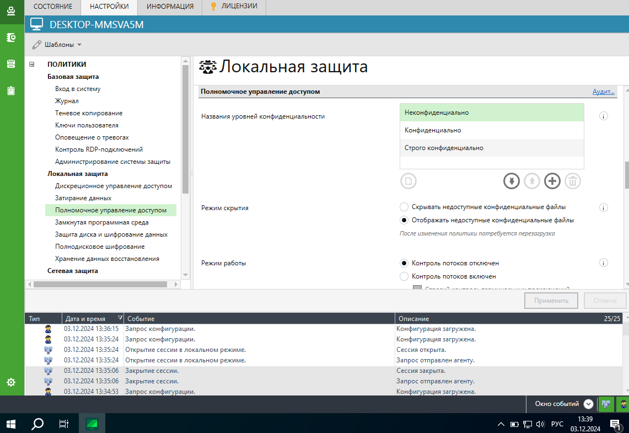Click the user icon of the 13:36:15 event
The height and width of the screenshot is (433, 629).
[x=48, y=329]
